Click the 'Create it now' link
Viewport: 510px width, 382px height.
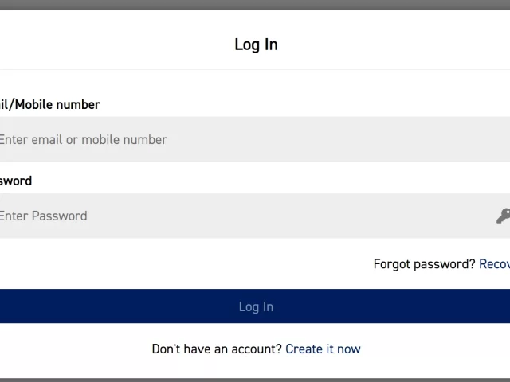[x=323, y=349]
